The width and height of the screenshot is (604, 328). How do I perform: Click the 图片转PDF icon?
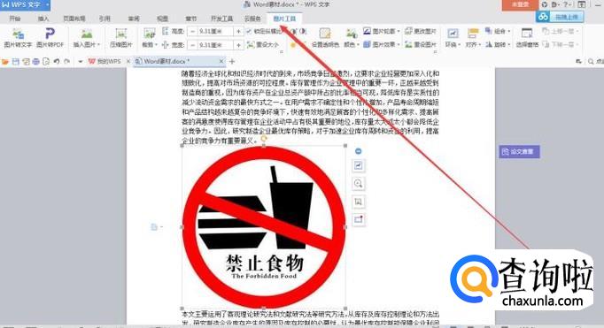[50, 38]
